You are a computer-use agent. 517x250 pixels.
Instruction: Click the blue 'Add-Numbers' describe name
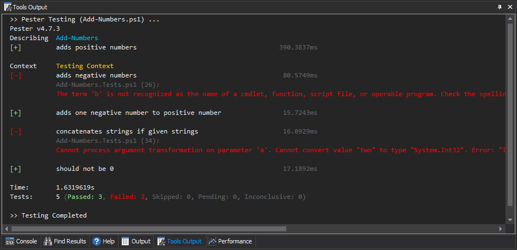(77, 38)
